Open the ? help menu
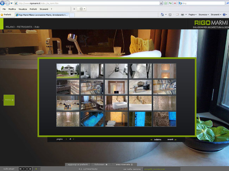This screenshot has width=229, height=171. (x=51, y=9)
